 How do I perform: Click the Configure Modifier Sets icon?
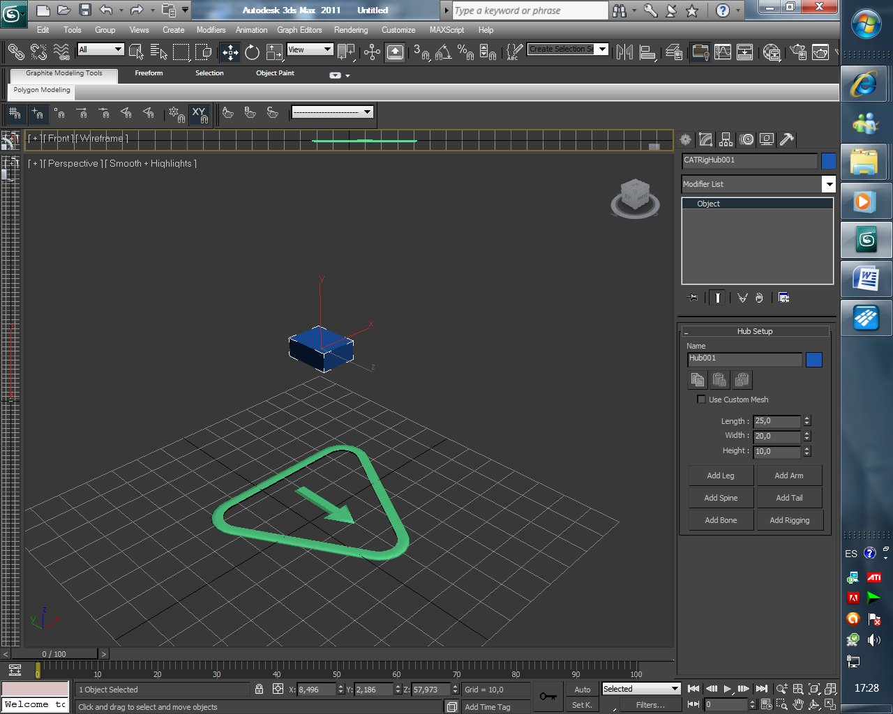pyautogui.click(x=784, y=298)
